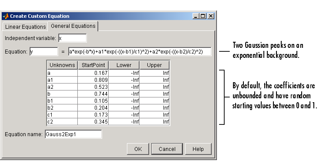Screen dimensions: 326x164
Task: Select the unknown named b1
Action: tap(62, 101)
